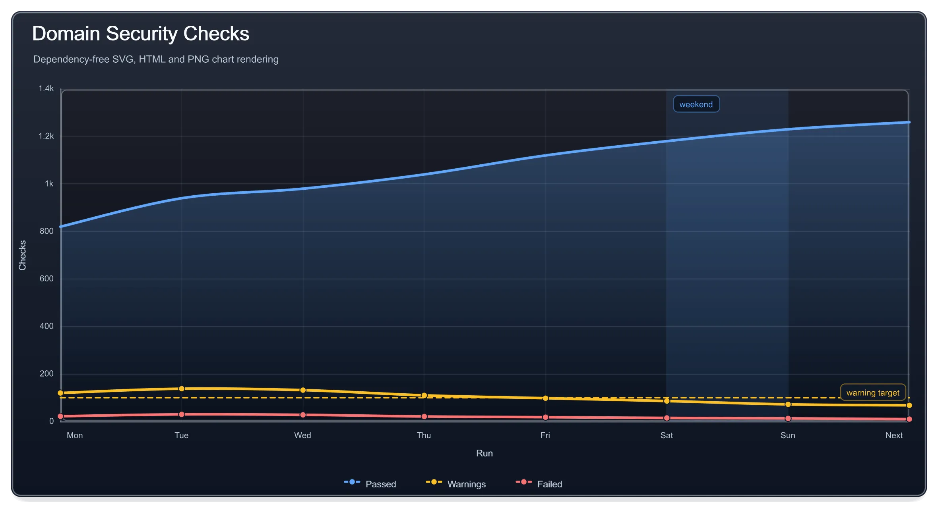The width and height of the screenshot is (938, 508).
Task: Select the Warnings data point at Tue
Action: pos(182,389)
